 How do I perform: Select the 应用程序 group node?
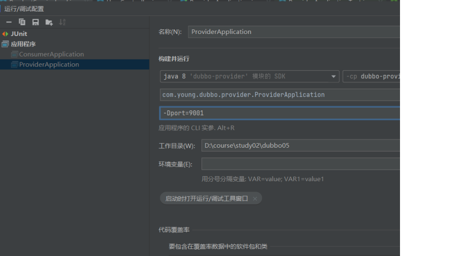[x=23, y=44]
